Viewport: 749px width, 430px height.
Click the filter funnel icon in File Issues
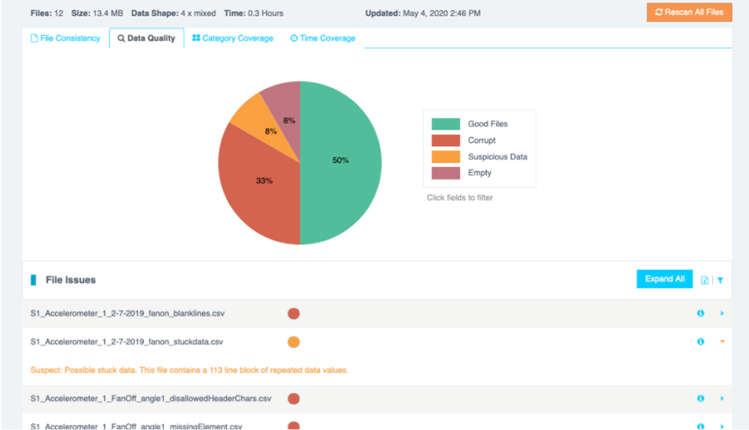(x=720, y=280)
